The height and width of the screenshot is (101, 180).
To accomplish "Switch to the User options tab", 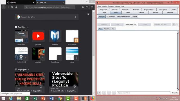I will (x=163, y=10).
